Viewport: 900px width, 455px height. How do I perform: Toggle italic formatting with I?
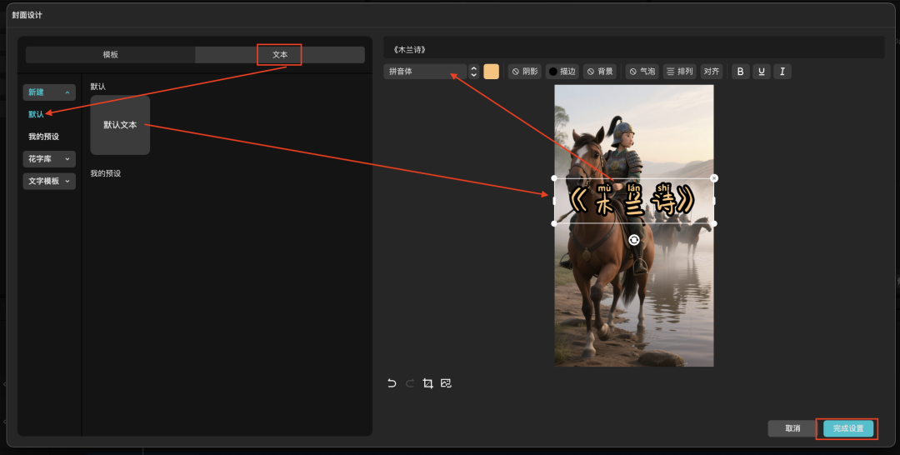click(x=782, y=72)
